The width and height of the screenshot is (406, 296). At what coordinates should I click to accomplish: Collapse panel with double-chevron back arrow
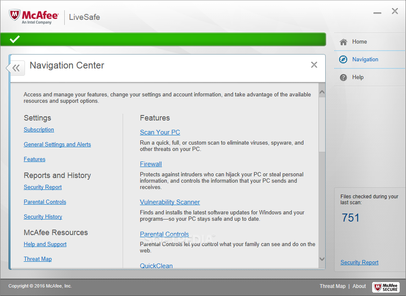coord(16,68)
